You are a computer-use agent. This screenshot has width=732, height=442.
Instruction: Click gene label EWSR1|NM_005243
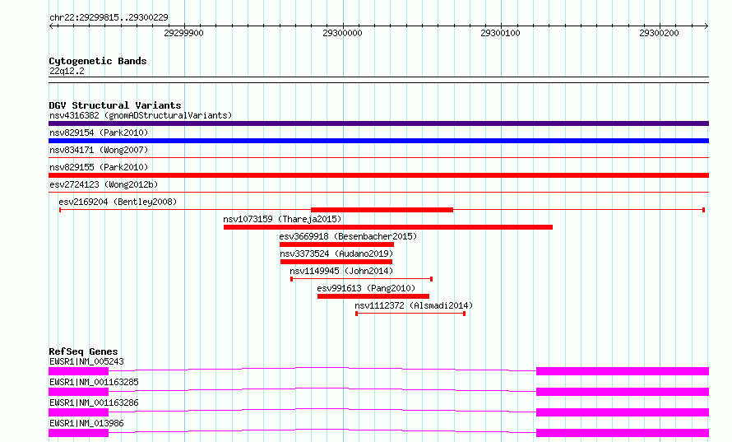(x=86, y=361)
